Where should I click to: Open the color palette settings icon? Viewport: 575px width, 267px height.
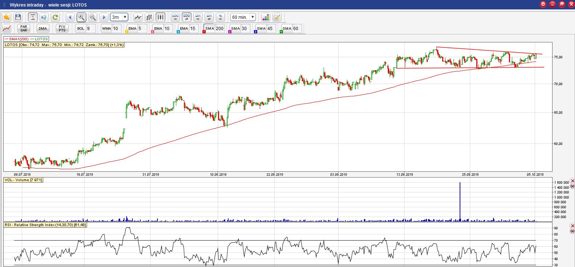pos(266,17)
